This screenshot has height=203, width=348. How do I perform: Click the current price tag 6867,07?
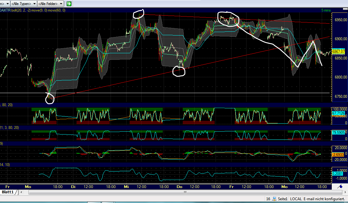coord(338,51)
